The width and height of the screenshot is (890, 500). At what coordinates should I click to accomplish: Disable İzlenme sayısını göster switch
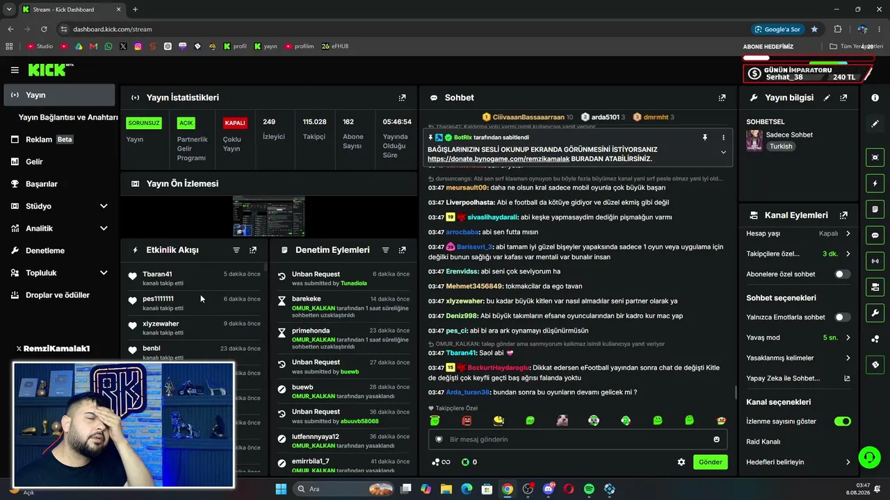[842, 422]
